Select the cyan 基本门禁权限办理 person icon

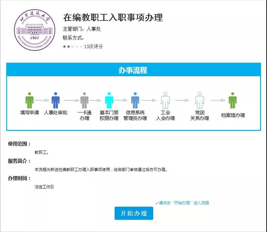point(109,100)
